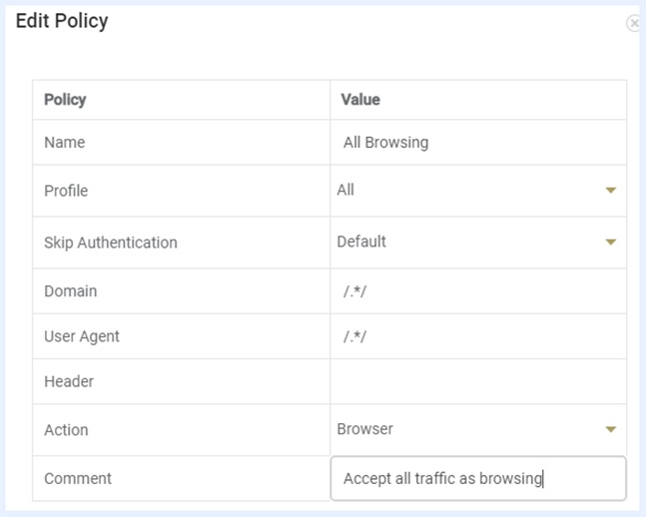Click the Profile dropdown arrow icon
The height and width of the screenshot is (517, 646).
tap(611, 191)
